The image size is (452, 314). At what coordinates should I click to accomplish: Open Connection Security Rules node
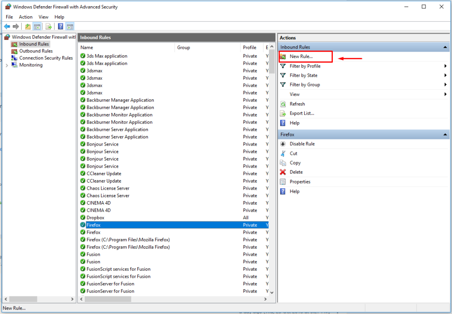[46, 58]
